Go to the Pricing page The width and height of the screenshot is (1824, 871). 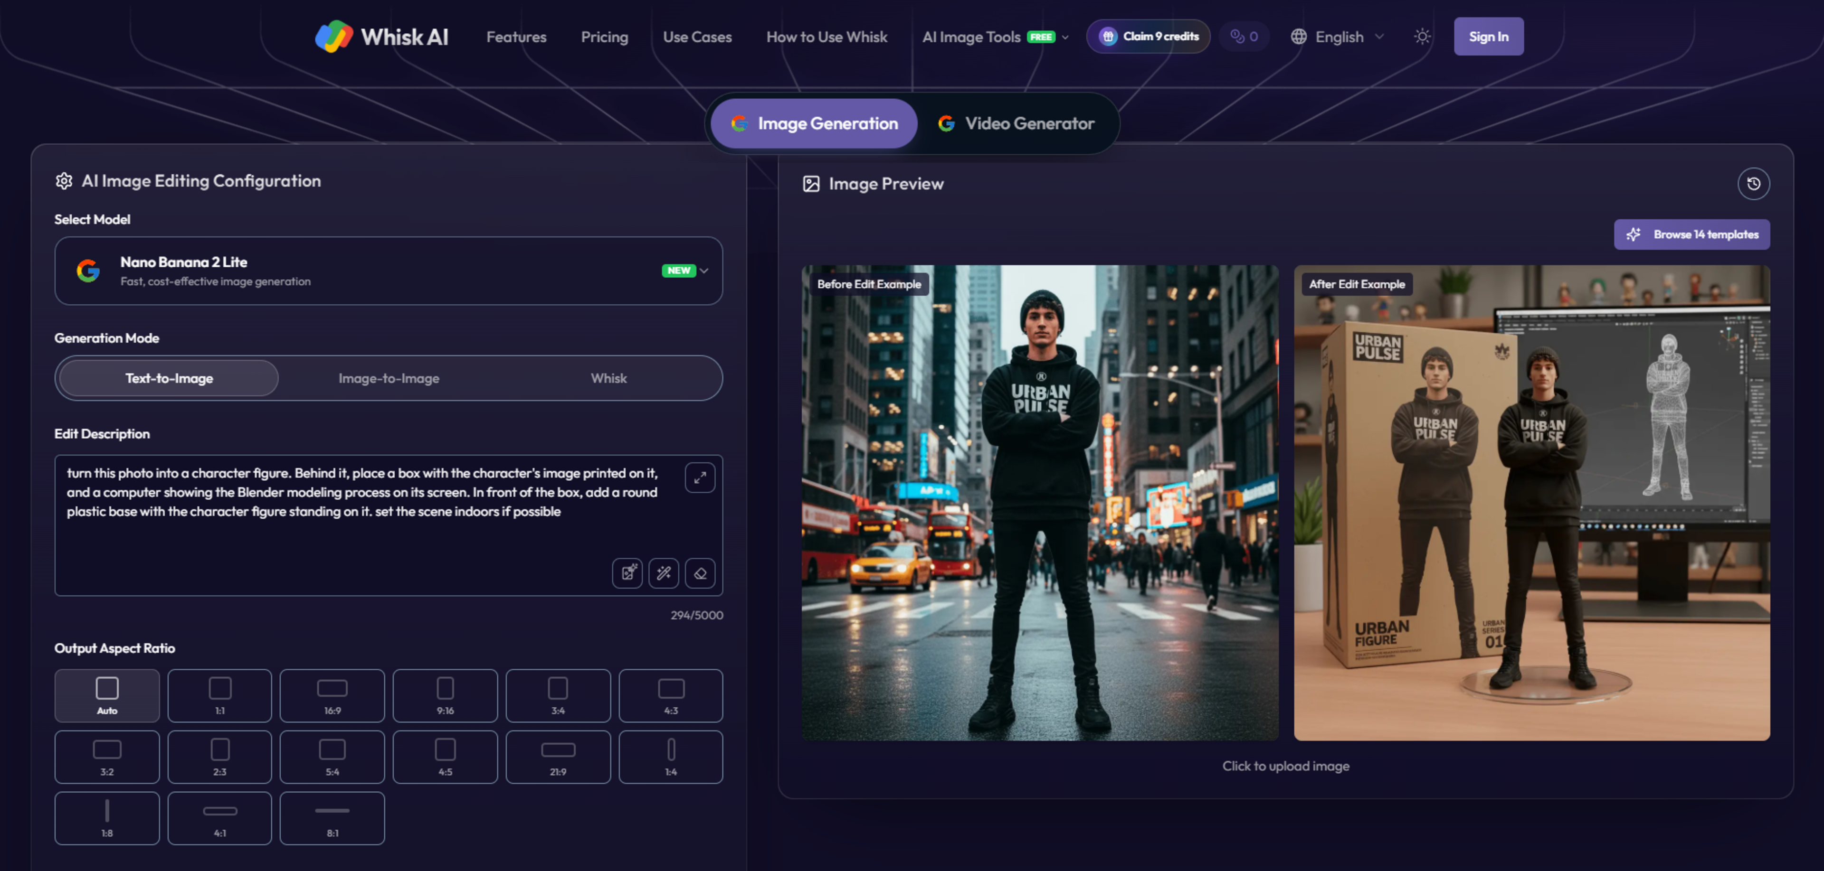tap(605, 37)
